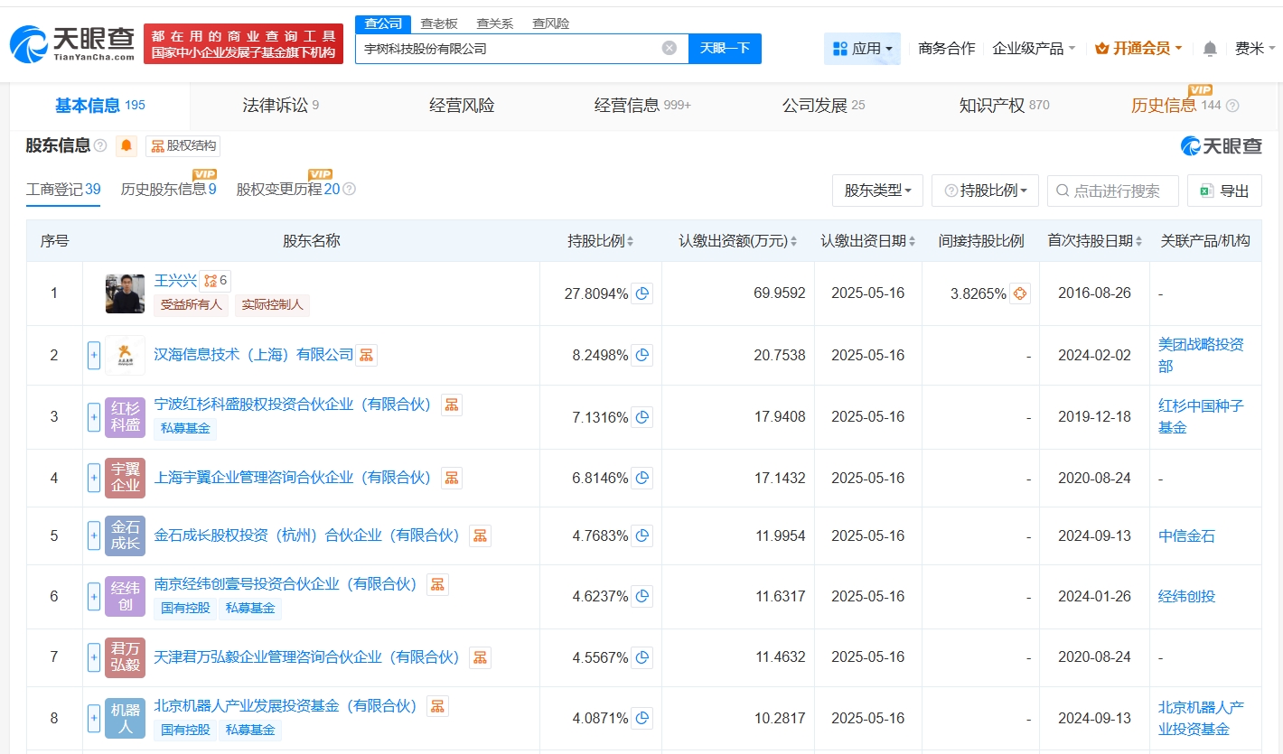This screenshot has width=1283, height=754.
Task: Click orange icon next to 间接持股比例 3.8265%
Action: (1020, 293)
